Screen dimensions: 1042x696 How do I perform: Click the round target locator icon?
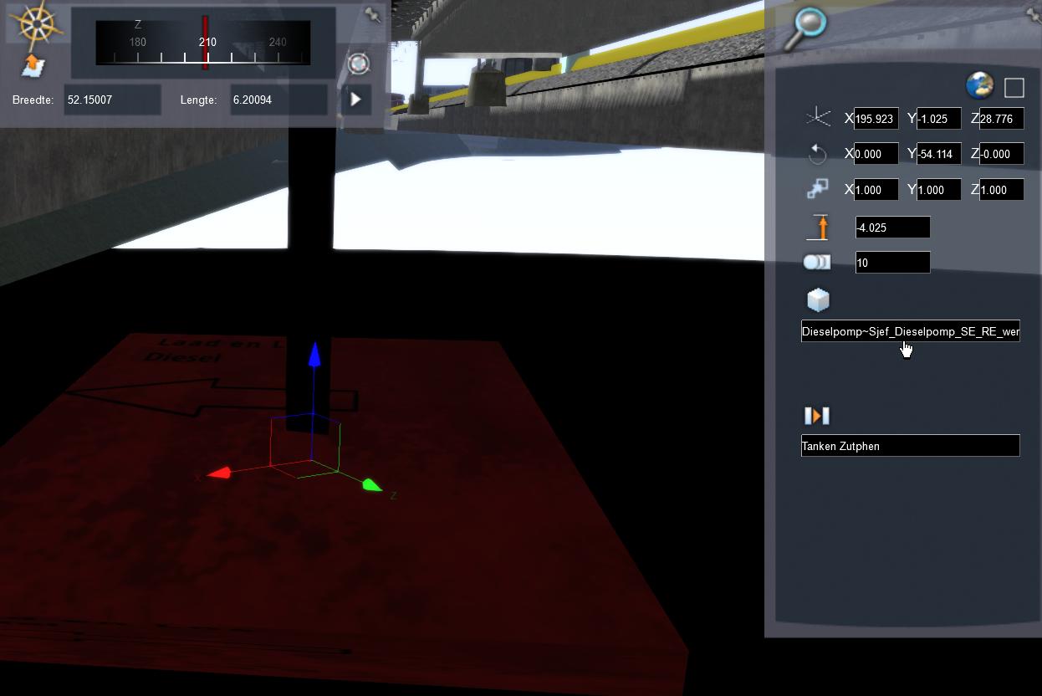(358, 64)
